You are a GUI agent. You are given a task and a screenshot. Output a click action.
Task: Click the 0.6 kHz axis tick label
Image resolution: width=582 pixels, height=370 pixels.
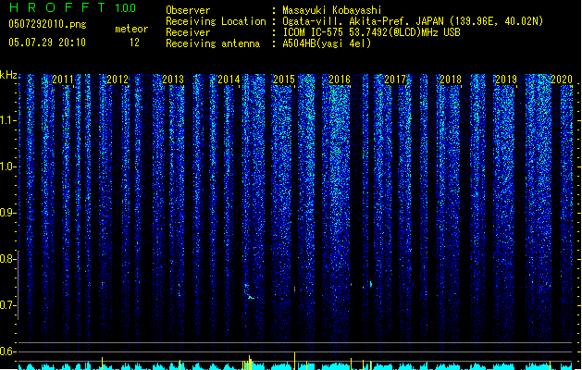pos(7,351)
